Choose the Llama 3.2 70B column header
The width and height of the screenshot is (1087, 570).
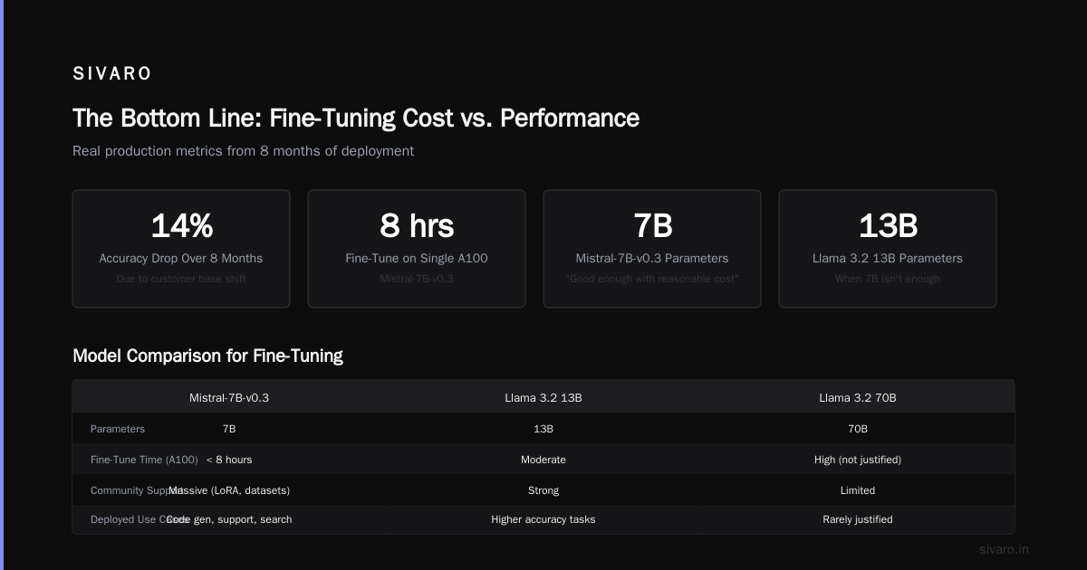coord(858,397)
